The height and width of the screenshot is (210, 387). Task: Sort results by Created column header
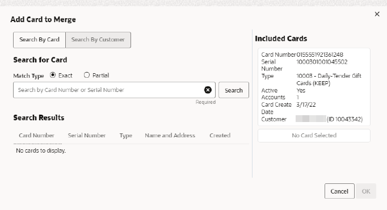click(x=220, y=136)
